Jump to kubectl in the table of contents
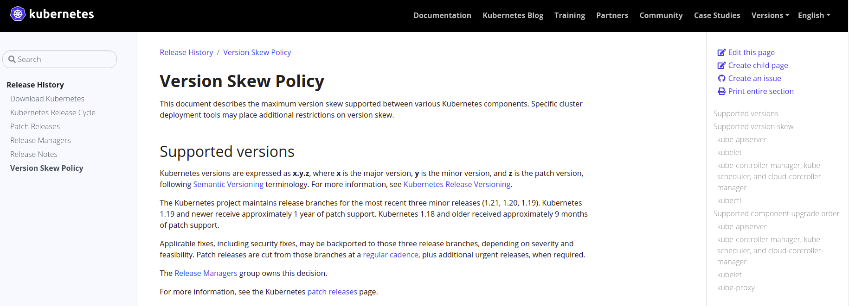Viewport: 849px width, 306px height. click(729, 200)
